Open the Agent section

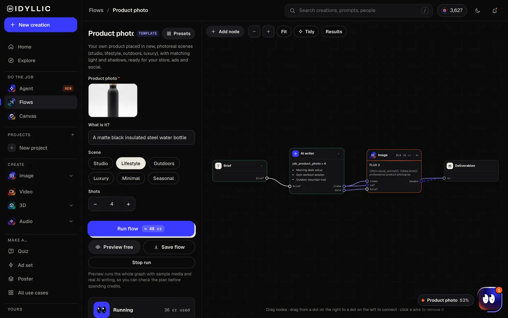click(x=41, y=88)
